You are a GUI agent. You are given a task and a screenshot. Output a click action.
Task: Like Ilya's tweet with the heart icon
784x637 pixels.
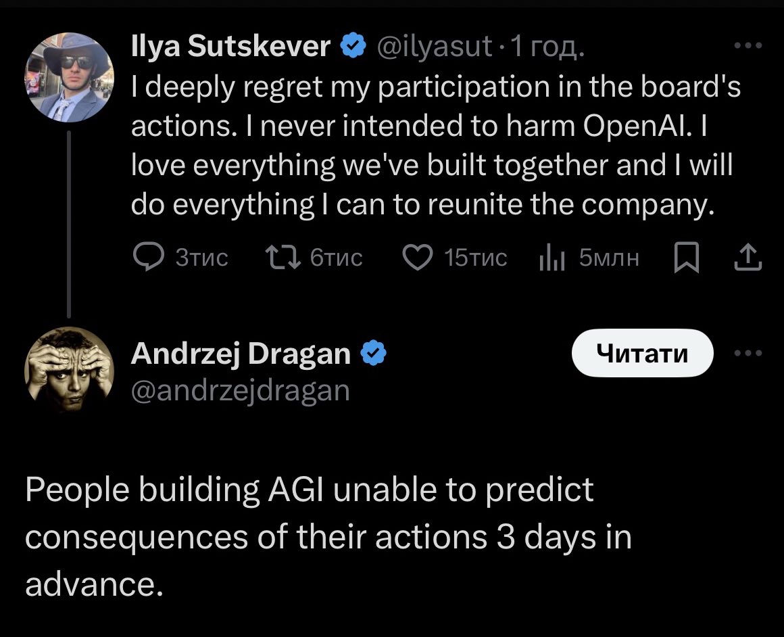[418, 257]
